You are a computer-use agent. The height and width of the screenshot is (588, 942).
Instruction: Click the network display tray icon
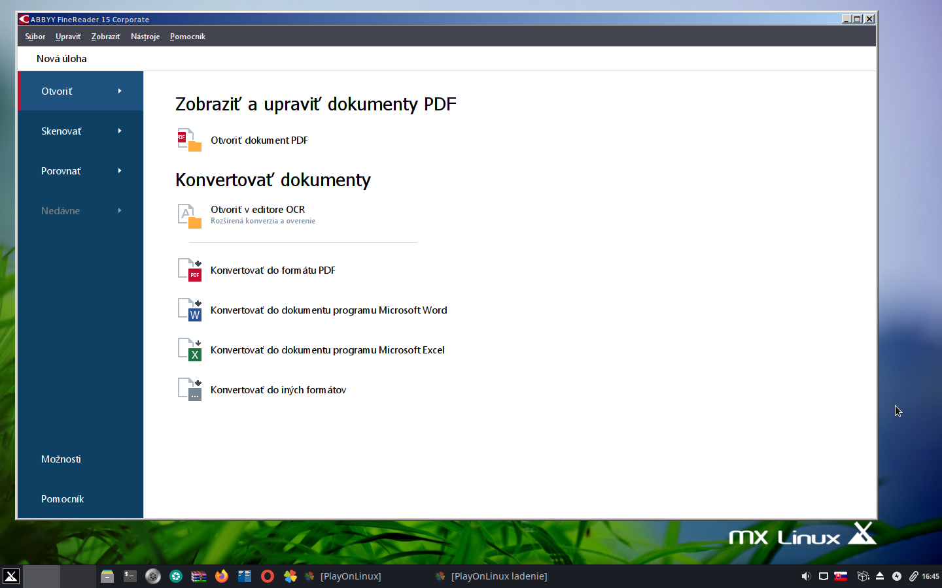tap(824, 576)
